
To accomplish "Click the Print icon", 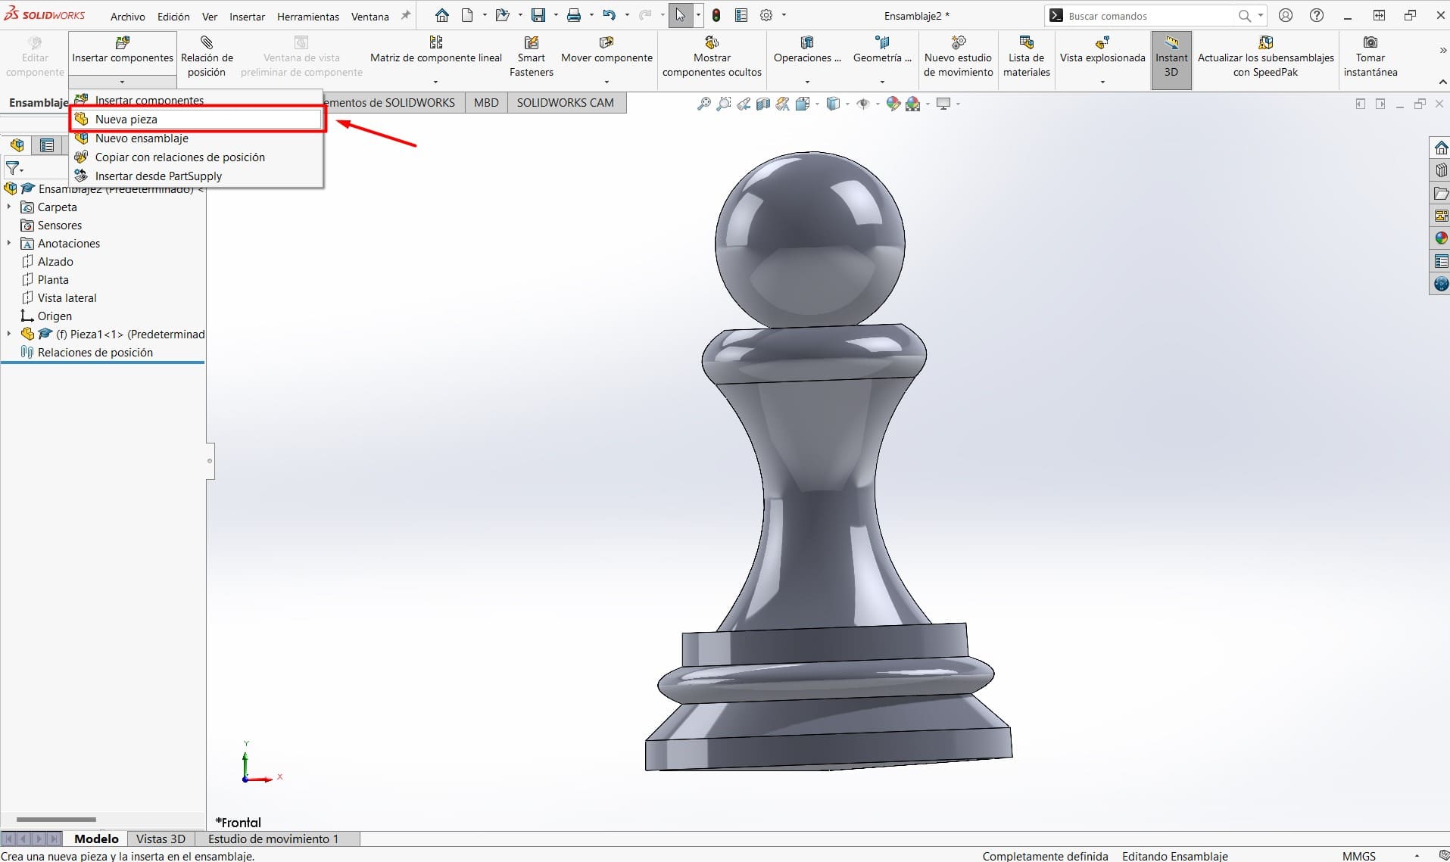I will 574,15.
